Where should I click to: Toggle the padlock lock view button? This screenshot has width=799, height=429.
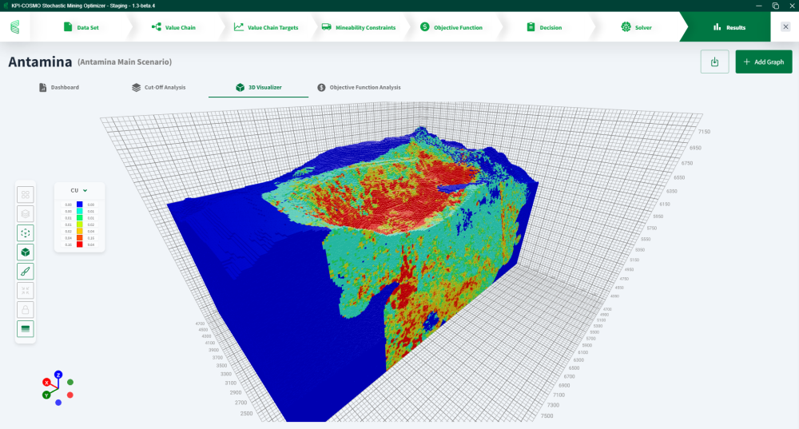[26, 310]
